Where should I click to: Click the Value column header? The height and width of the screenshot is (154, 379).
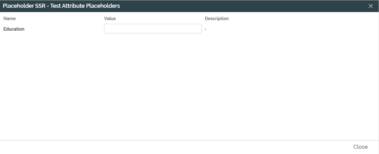coord(110,19)
